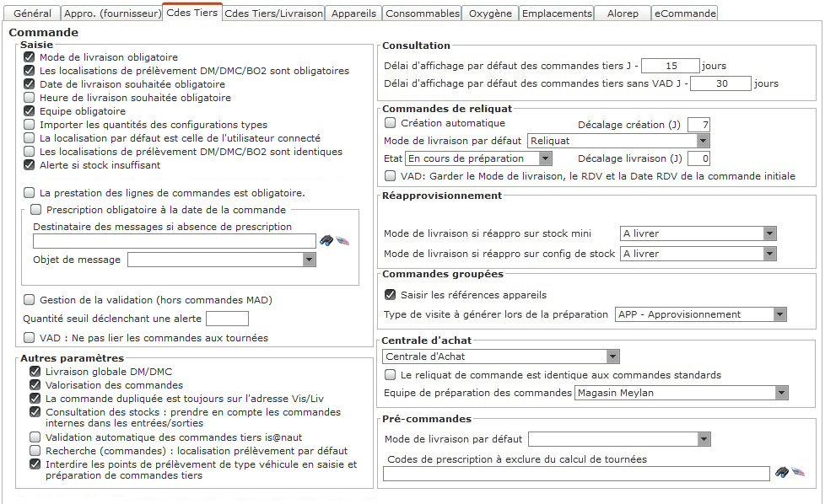Enable Importer les quantités des configurations types

pyautogui.click(x=29, y=125)
